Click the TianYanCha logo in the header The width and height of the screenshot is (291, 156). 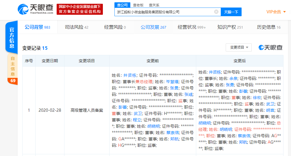tap(35, 10)
